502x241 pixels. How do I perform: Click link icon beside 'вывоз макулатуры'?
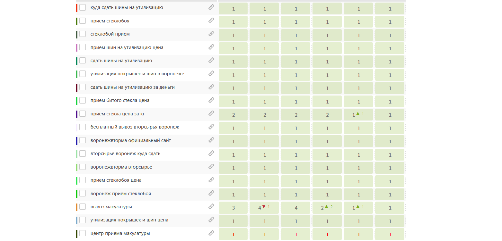tap(211, 206)
